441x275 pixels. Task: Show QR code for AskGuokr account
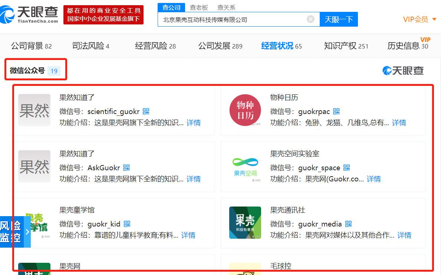(126, 168)
